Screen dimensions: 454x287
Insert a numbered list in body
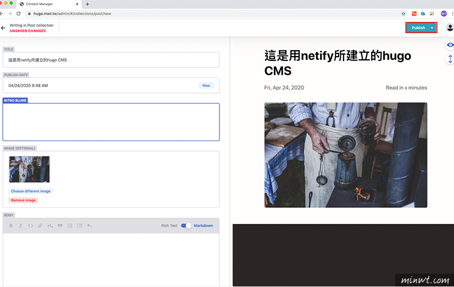click(80, 226)
